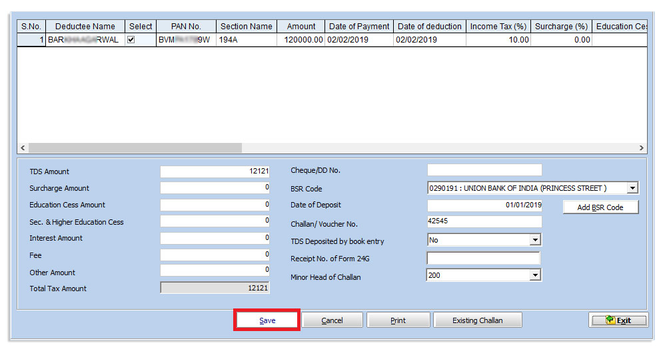Screen dimensions: 663x349
Task: Click the Exit button
Action: point(618,320)
